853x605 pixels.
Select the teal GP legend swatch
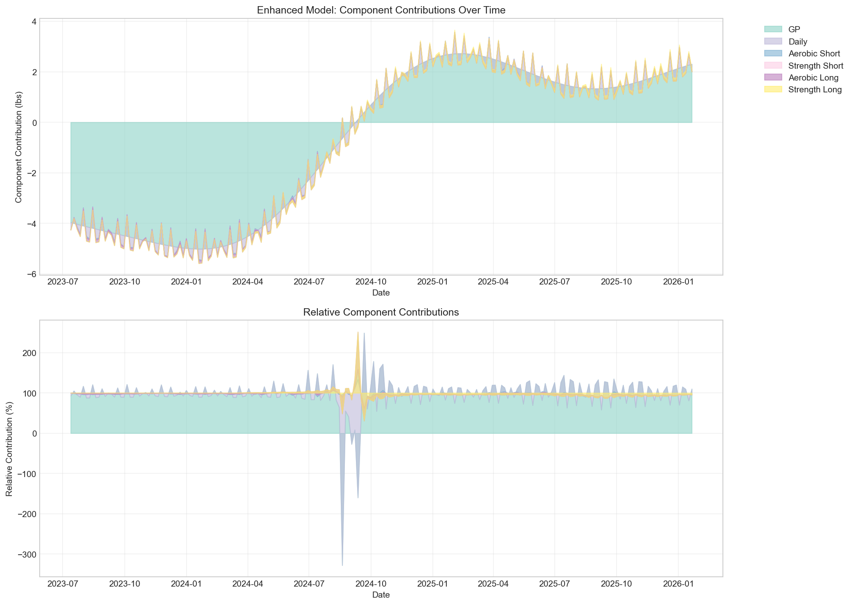(x=772, y=30)
